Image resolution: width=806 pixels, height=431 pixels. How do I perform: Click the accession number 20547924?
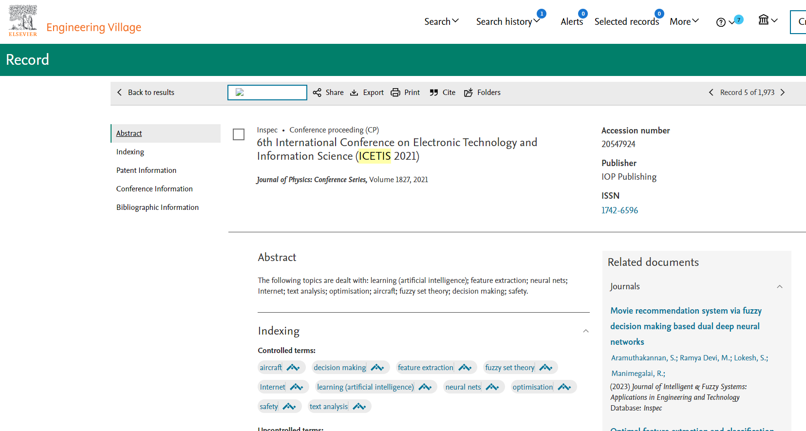click(619, 144)
